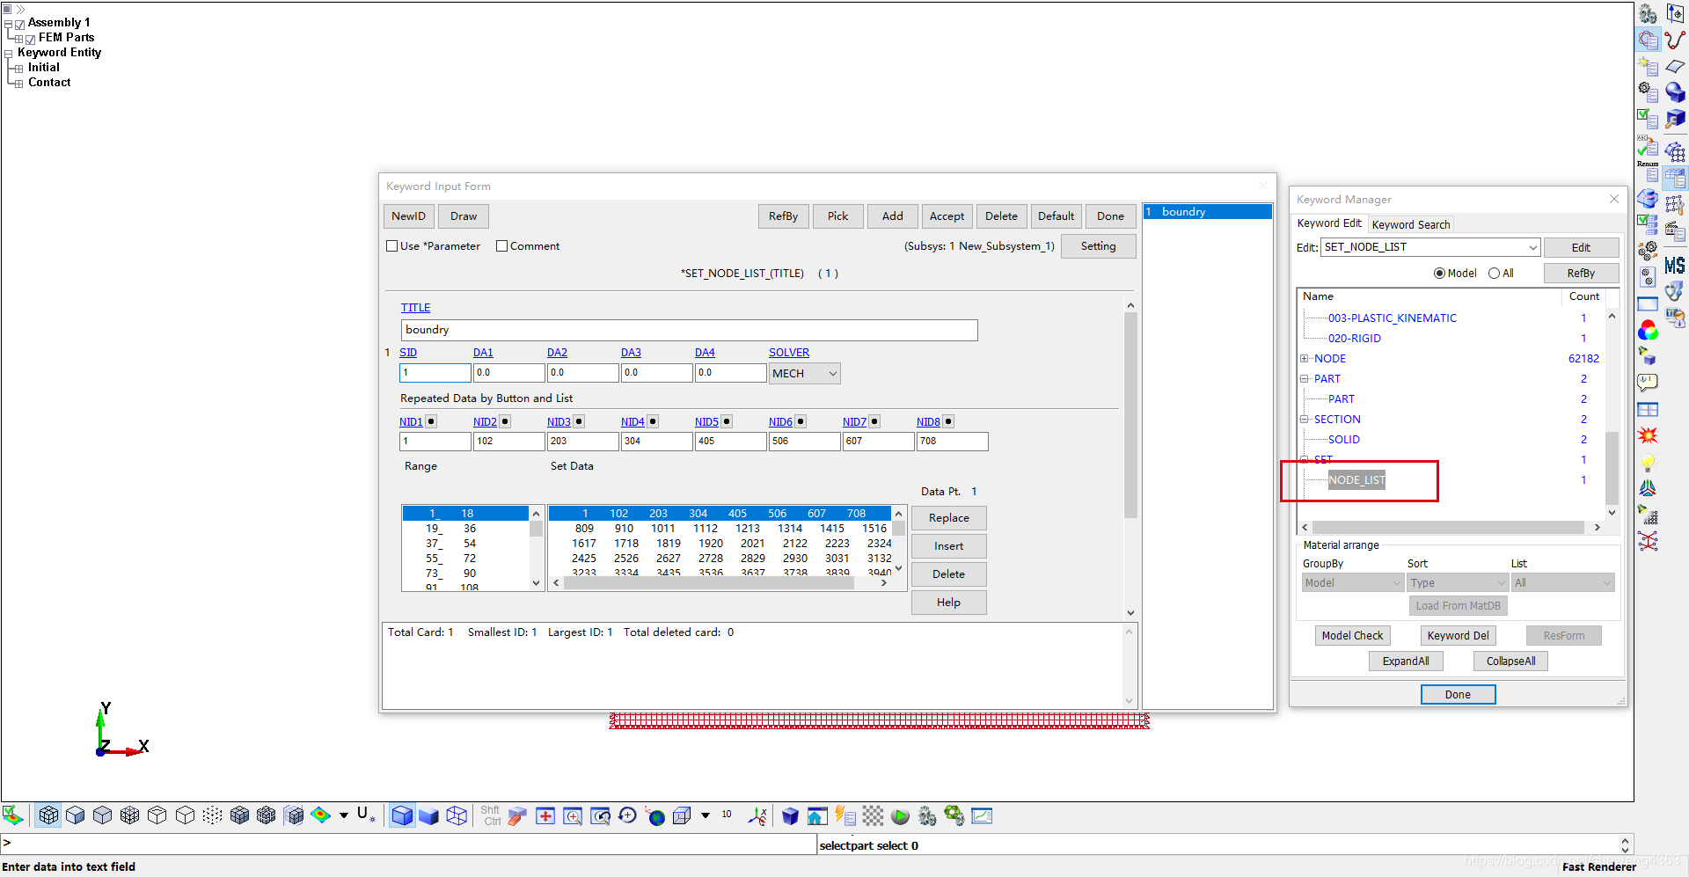Click the unreferenced U* toolbar icon
1689x877 pixels.
click(x=365, y=815)
